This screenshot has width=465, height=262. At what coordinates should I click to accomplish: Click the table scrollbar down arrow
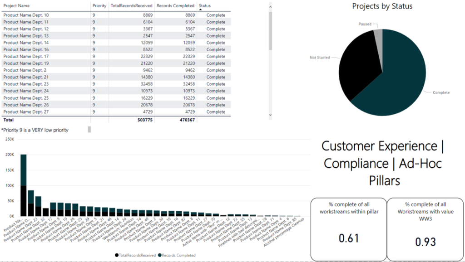point(271,115)
